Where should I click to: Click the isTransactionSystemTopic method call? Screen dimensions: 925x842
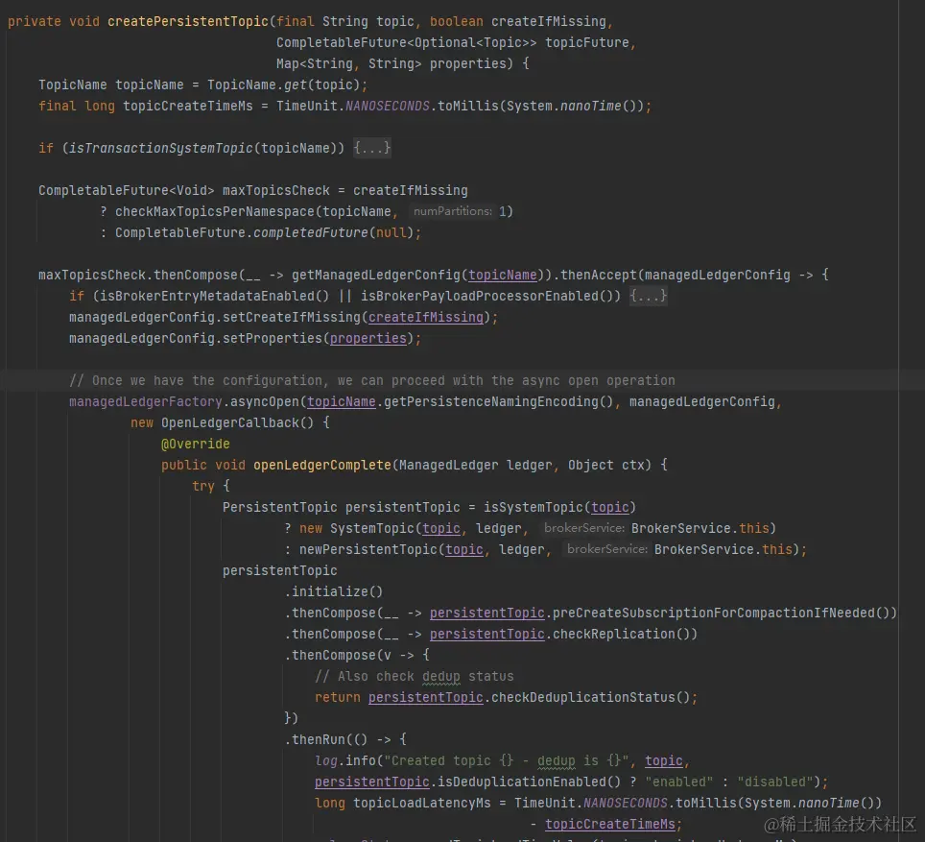(x=161, y=148)
